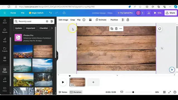Open the Home menu item
The width and height of the screenshot is (178, 100).
point(13,13)
